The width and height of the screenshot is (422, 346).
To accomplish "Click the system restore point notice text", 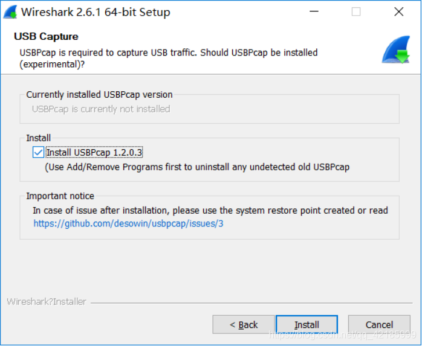I will pyautogui.click(x=210, y=210).
